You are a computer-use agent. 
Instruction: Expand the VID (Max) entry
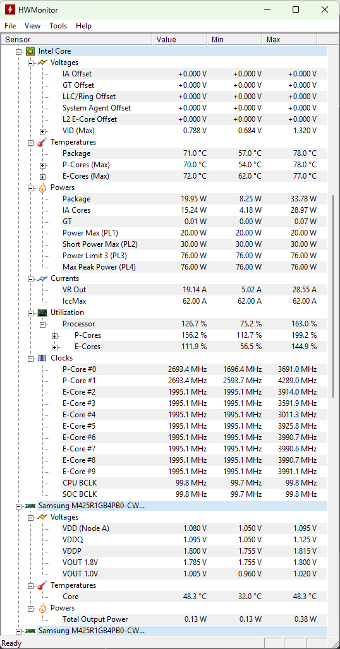click(42, 131)
